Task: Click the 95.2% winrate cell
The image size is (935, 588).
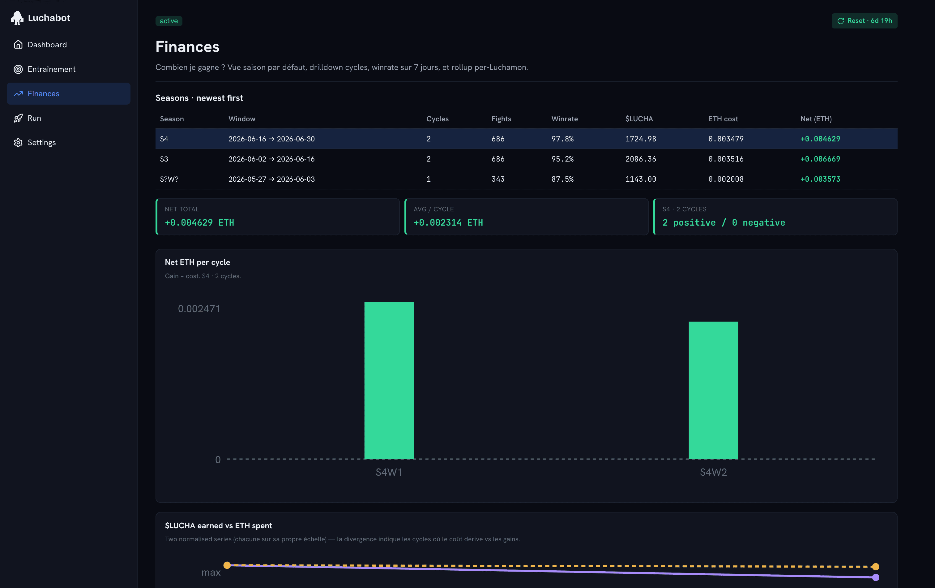Action: pos(563,159)
